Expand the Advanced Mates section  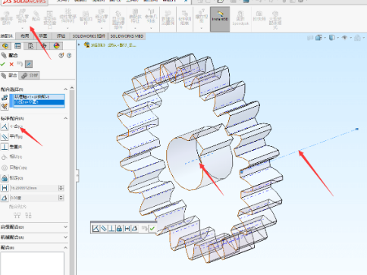65,227
